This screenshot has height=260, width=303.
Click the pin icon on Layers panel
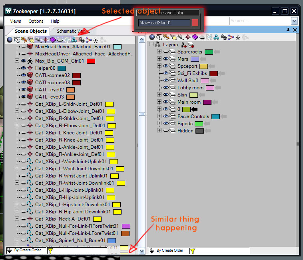[288, 30]
